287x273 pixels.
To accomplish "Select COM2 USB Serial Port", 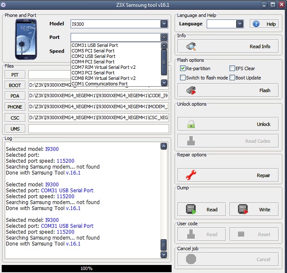I will pos(116,56).
